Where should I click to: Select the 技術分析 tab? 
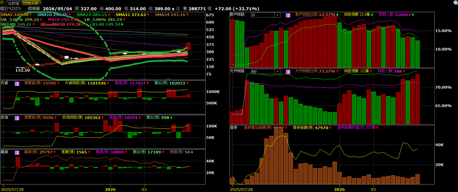pos(31,3)
